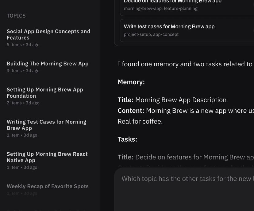Open the Social App Design Concepts topic
Viewport: 254px width, 211px height.
pos(48,34)
